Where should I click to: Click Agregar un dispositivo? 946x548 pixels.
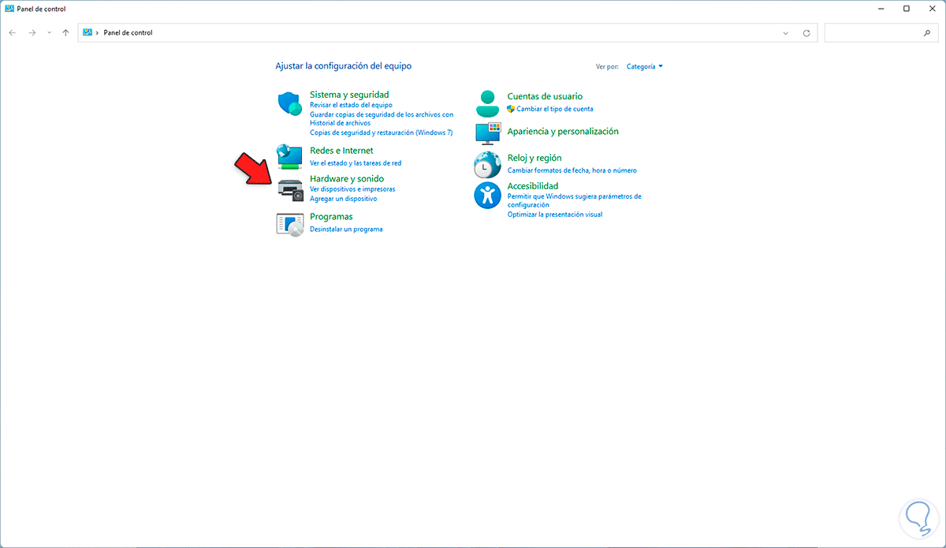click(x=343, y=199)
